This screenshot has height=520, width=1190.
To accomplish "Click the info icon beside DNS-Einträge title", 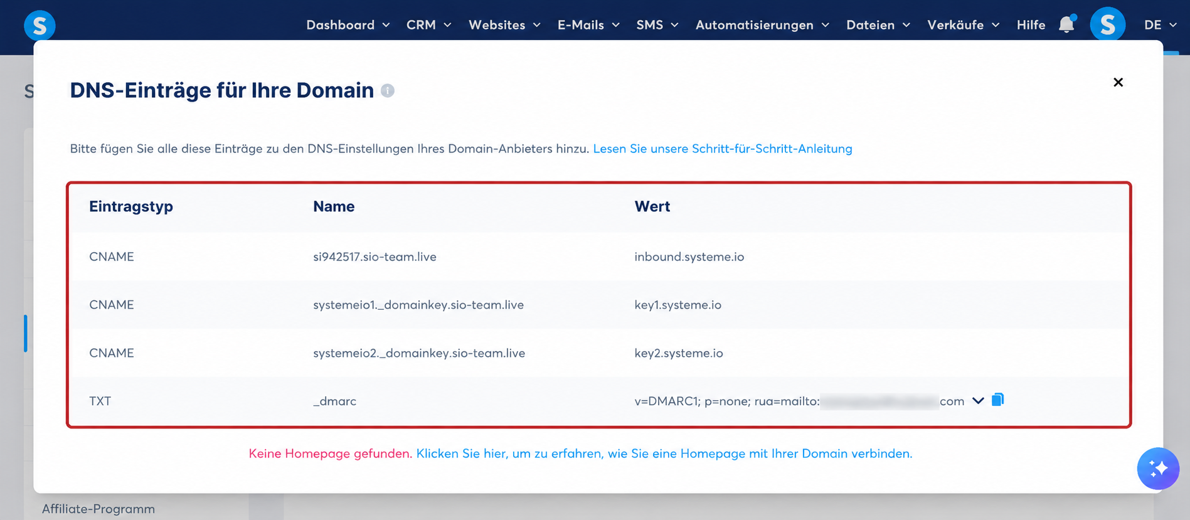I will point(388,90).
